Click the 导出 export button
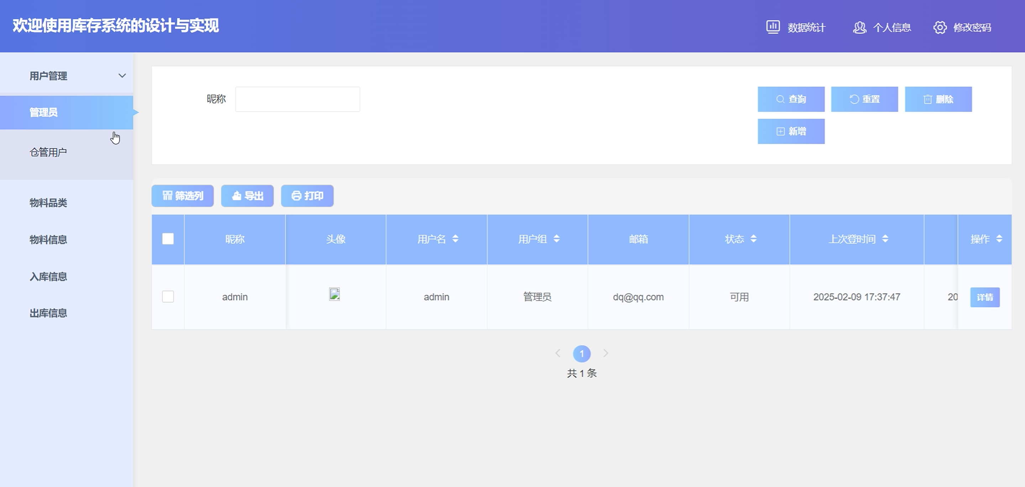Screen dimensions: 1025x487 247,196
